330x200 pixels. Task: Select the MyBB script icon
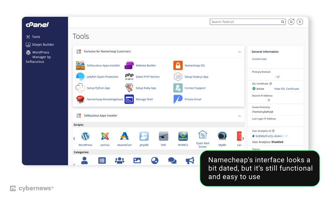(x=222, y=136)
